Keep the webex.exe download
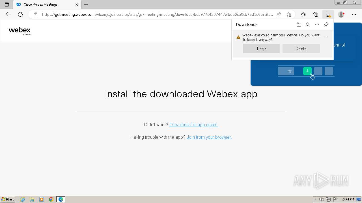 pyautogui.click(x=261, y=48)
